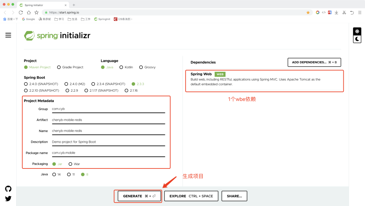
Task: Switch to the dark theme moon icon
Action: (x=357, y=39)
